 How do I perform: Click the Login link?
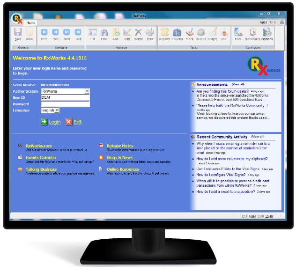coord(55,122)
